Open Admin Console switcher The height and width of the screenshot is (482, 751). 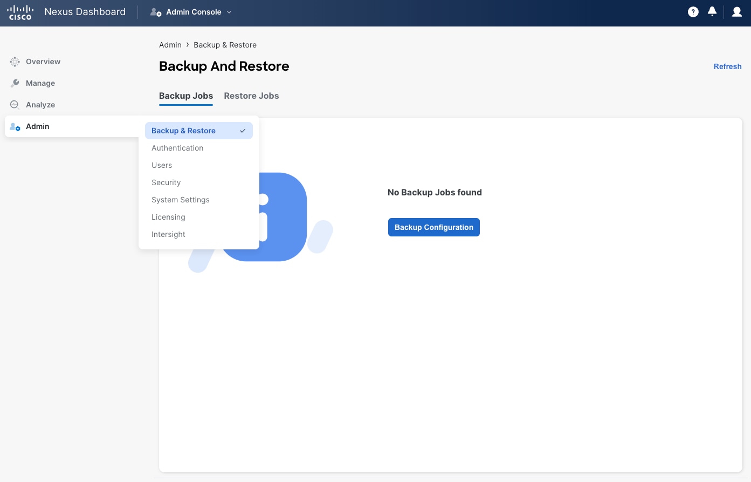click(x=191, y=12)
